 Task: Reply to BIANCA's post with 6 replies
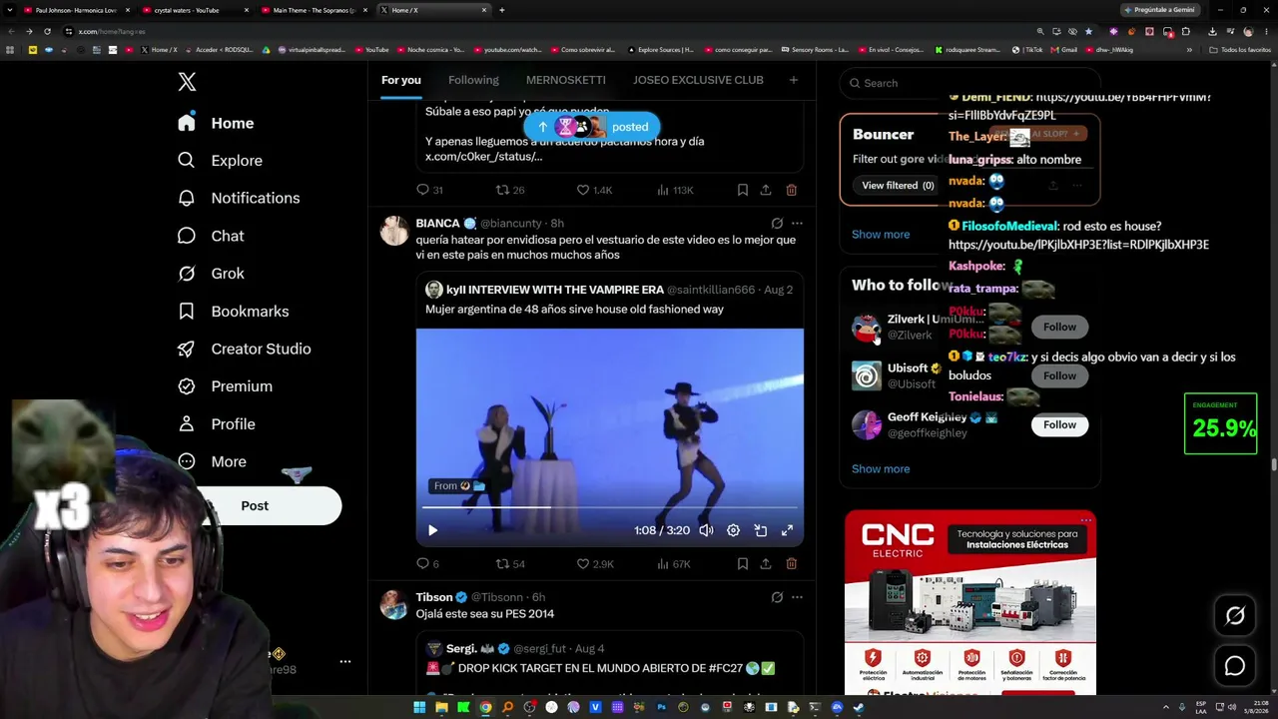(427, 564)
